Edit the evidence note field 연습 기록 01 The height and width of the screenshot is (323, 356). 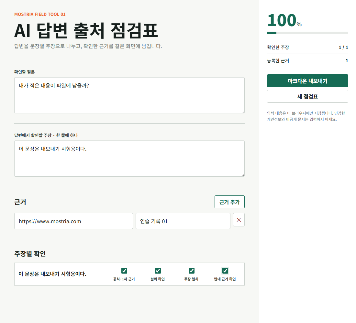[x=183, y=221]
